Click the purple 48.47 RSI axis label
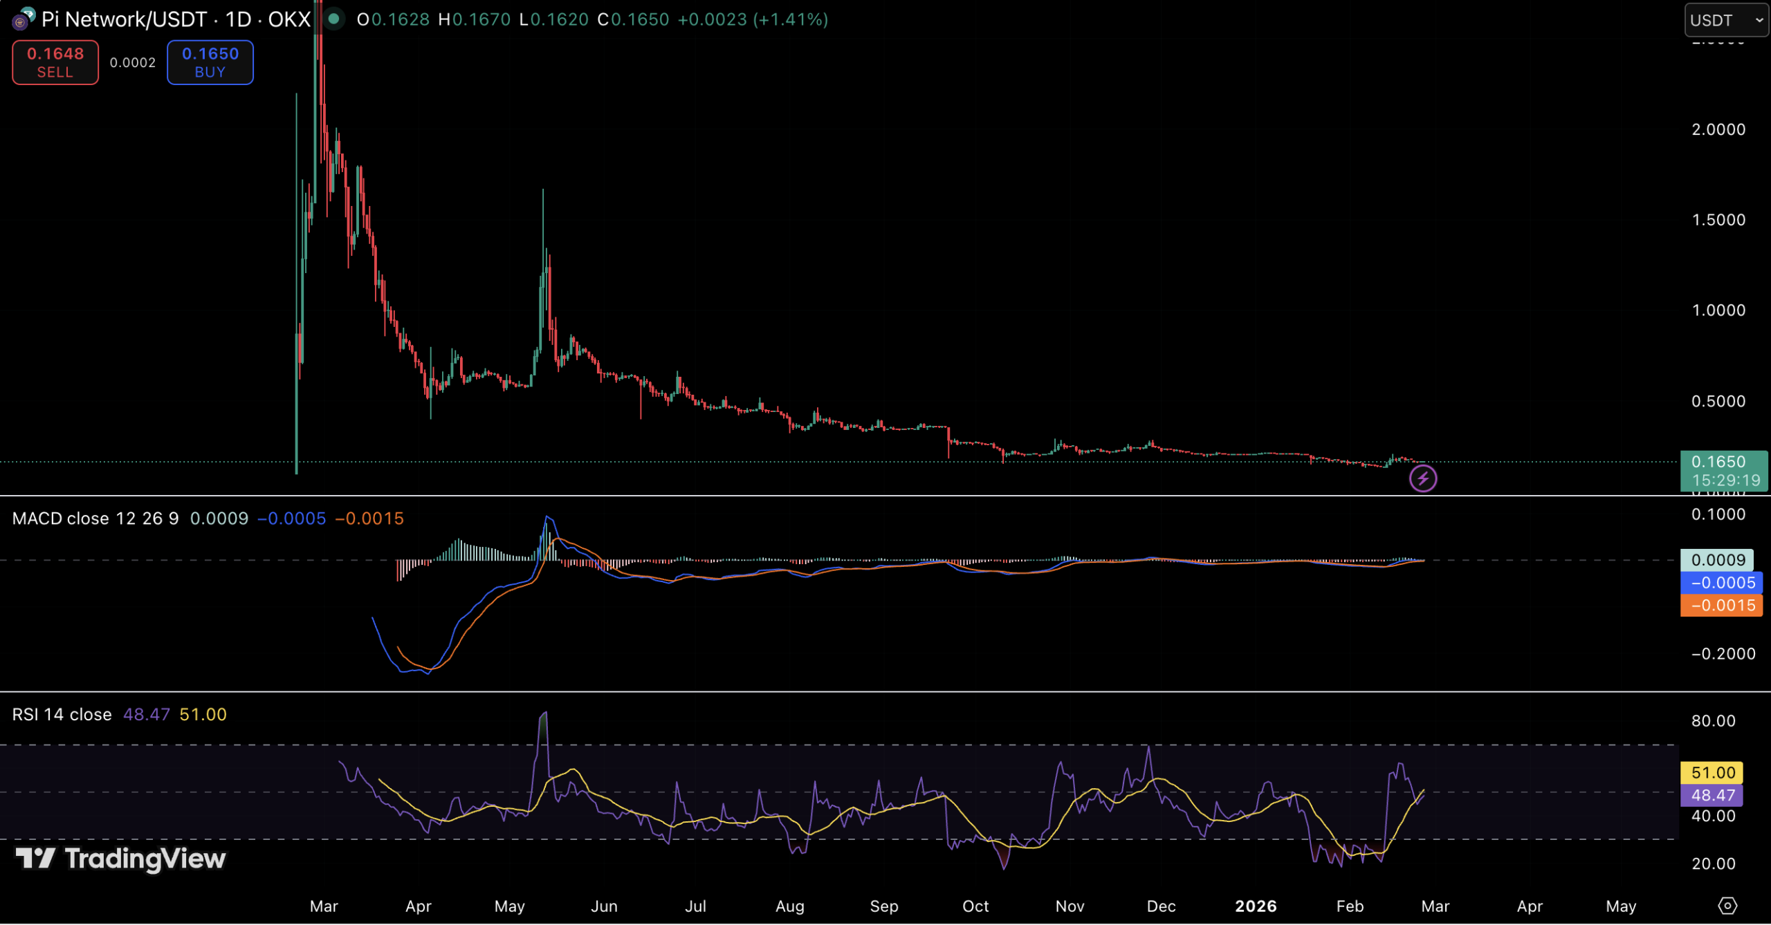1771x925 pixels. (x=1712, y=795)
